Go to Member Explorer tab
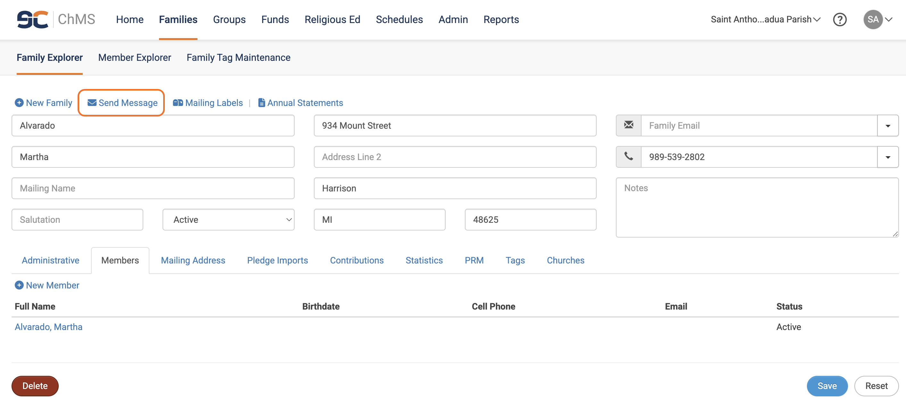The image size is (906, 404). tap(134, 57)
